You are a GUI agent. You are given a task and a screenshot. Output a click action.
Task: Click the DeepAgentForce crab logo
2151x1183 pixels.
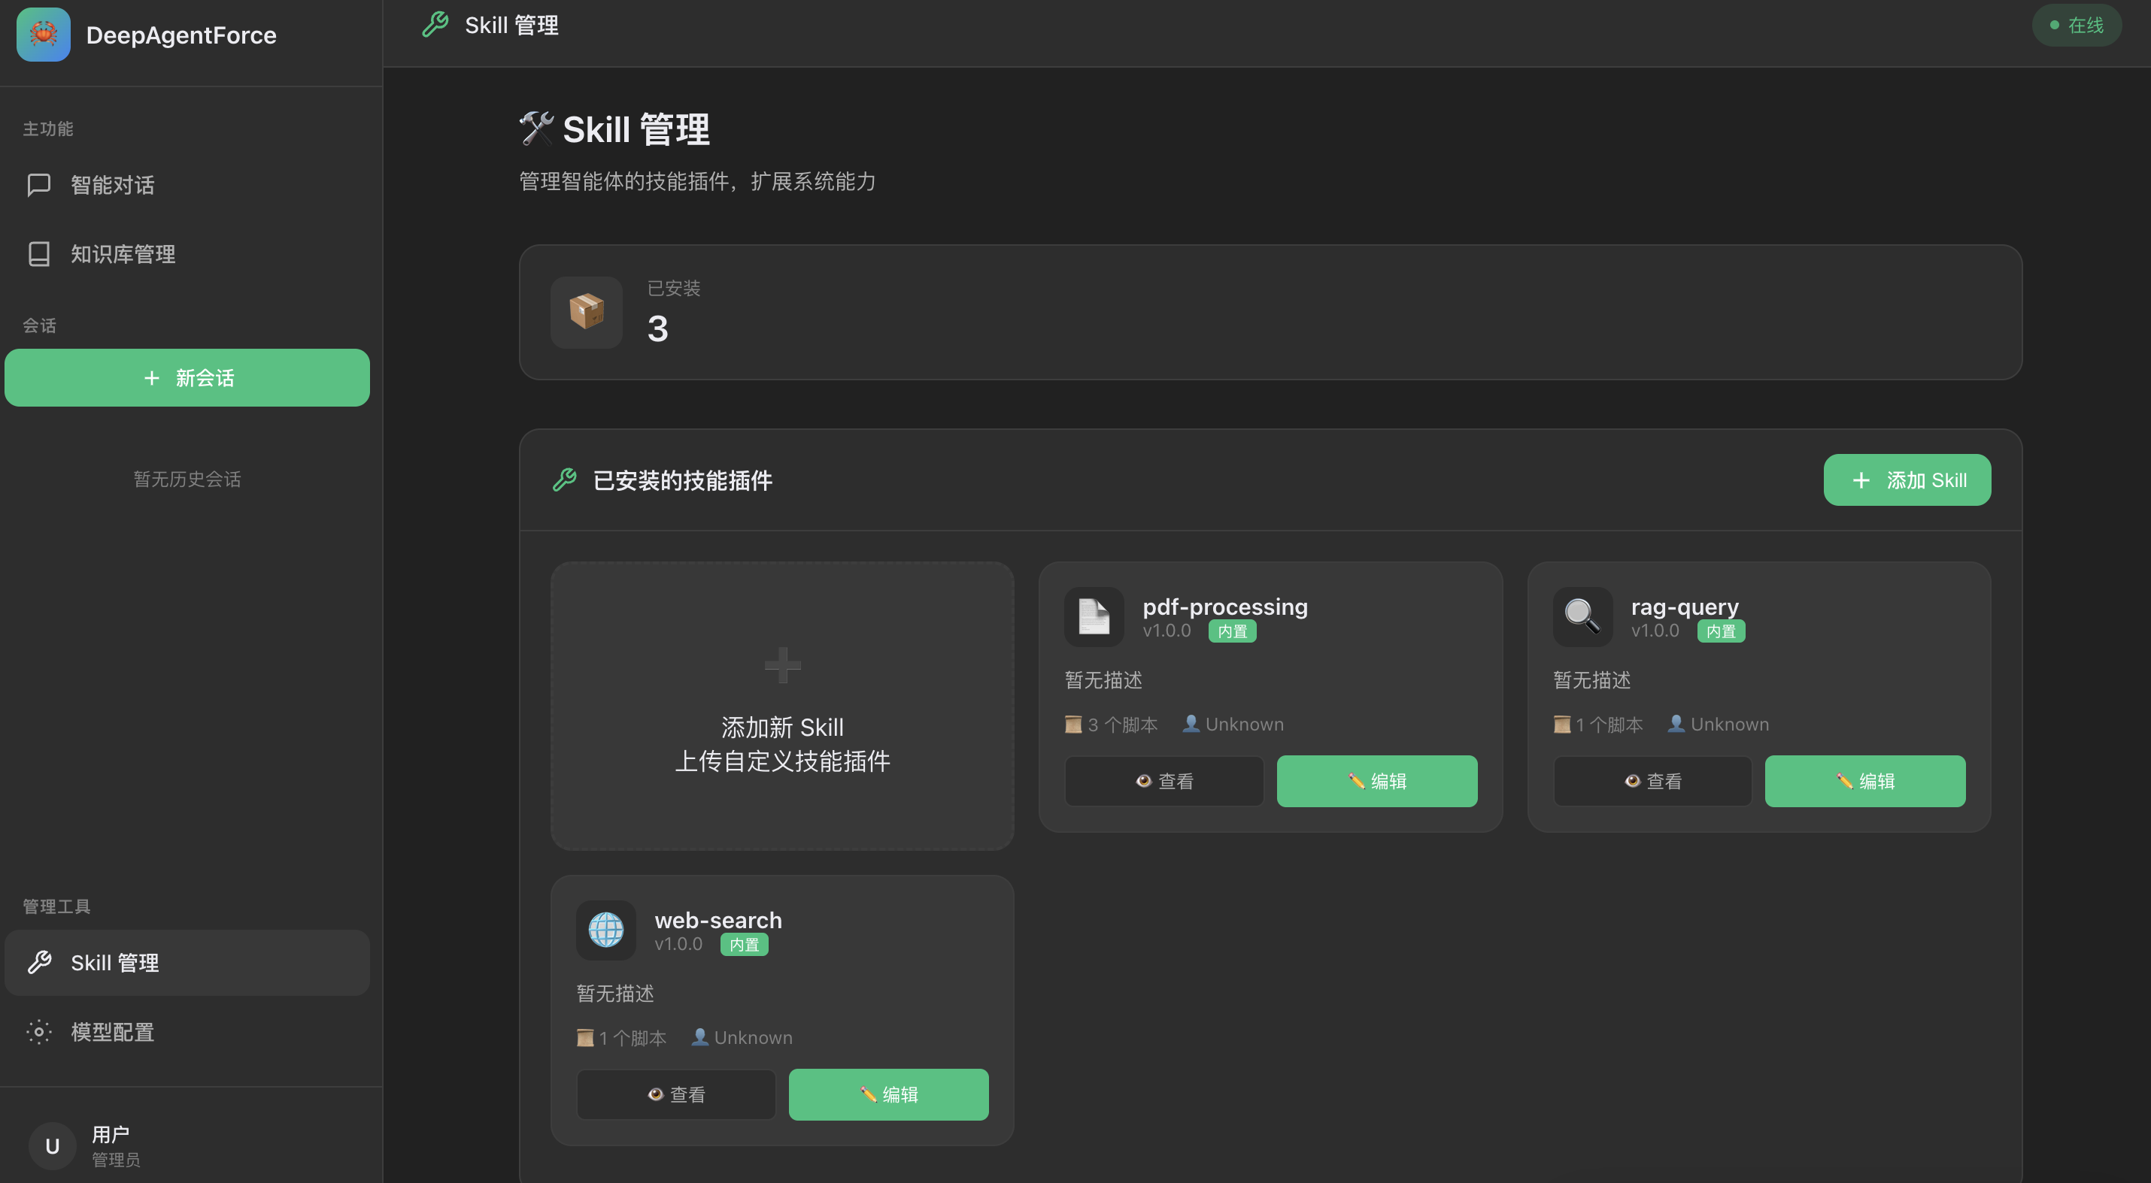pos(43,35)
